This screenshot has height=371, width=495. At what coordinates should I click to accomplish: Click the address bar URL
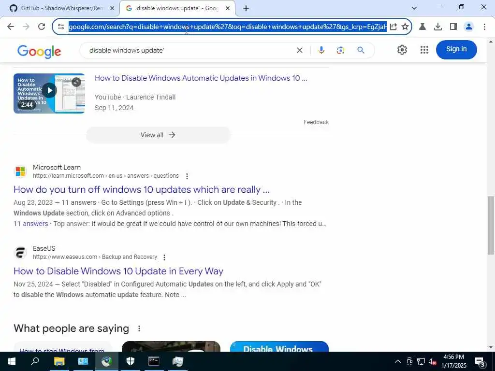coord(227,27)
